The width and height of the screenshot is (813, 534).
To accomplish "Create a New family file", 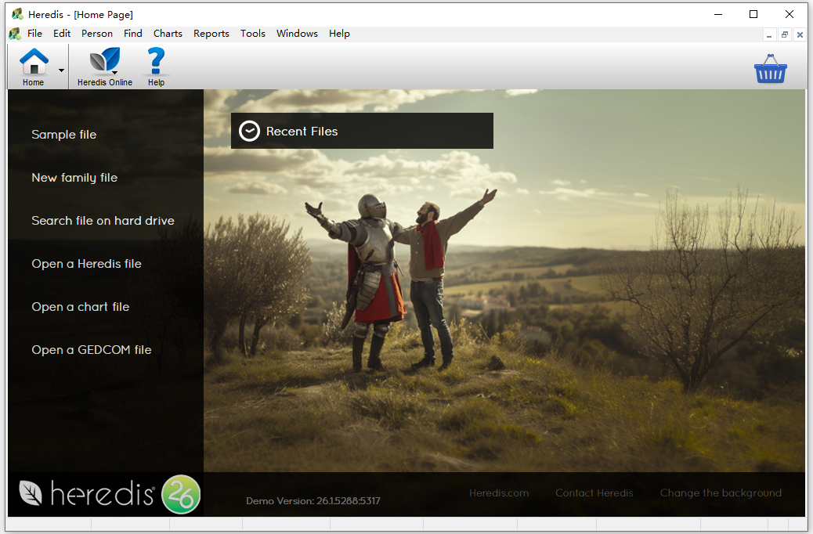I will (74, 178).
